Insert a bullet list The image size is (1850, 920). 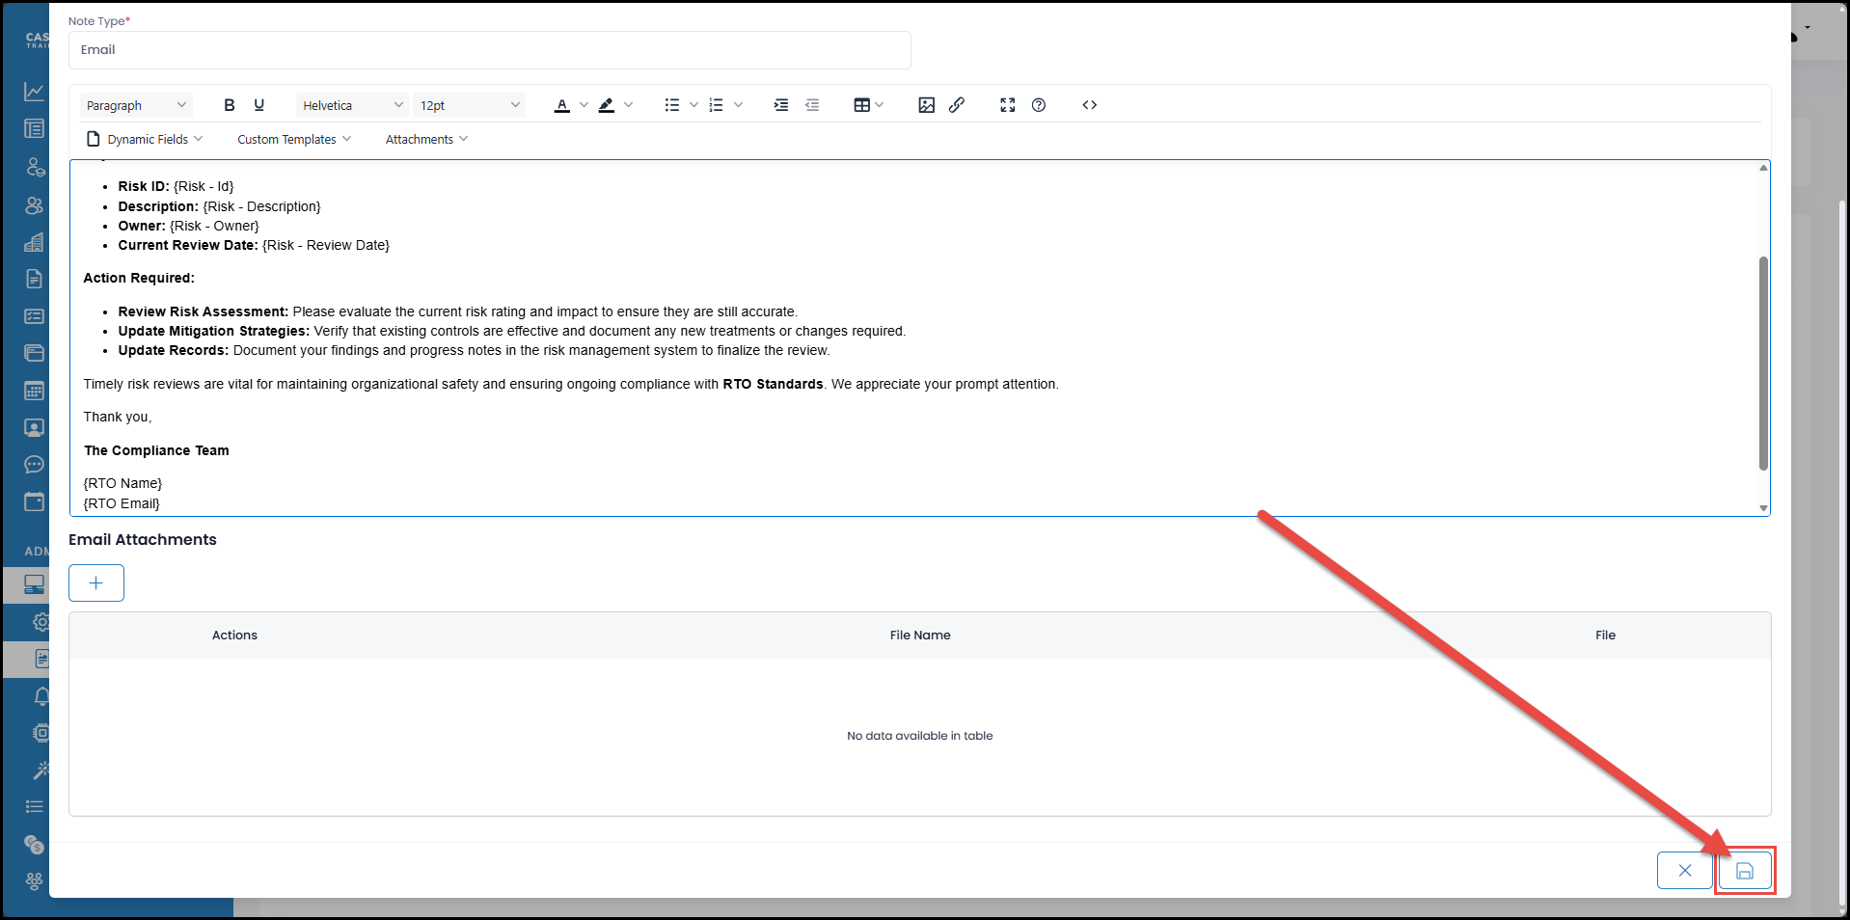[x=672, y=105]
